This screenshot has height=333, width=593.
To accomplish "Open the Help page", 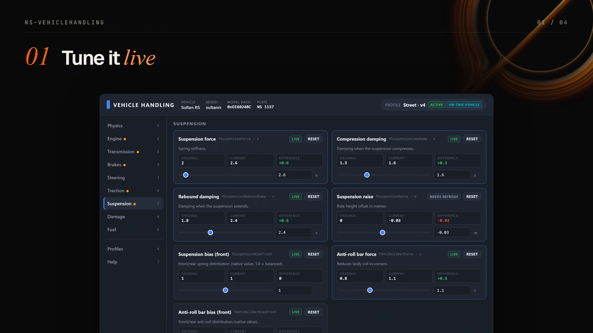I will pyautogui.click(x=133, y=262).
